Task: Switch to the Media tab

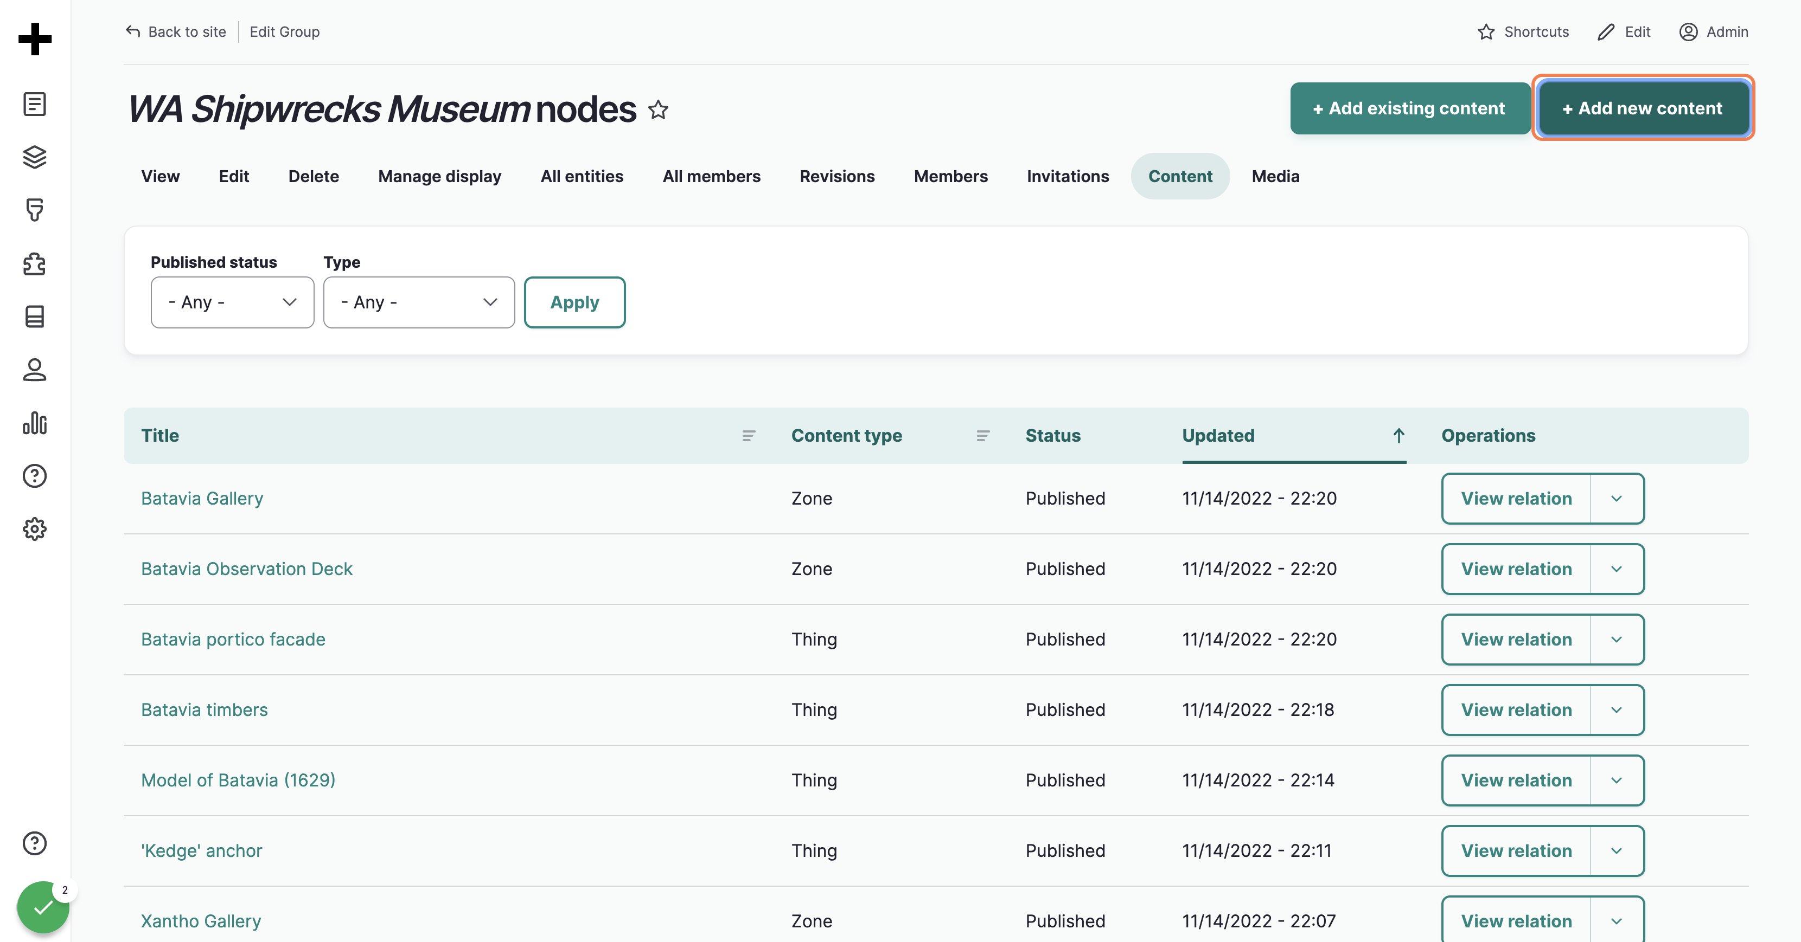Action: 1275,176
